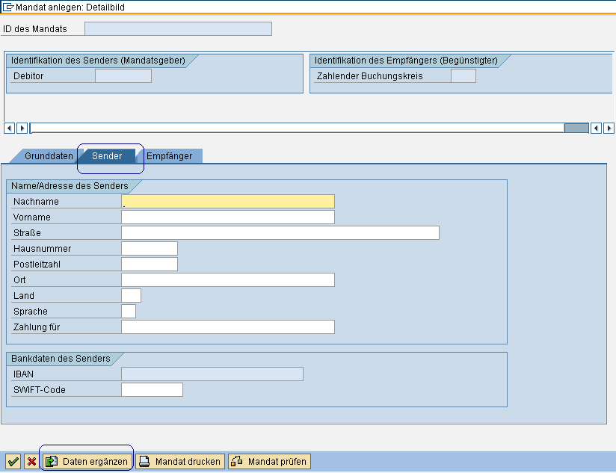
Task: Click the Zahlender Buchungskreis field
Action: click(463, 75)
